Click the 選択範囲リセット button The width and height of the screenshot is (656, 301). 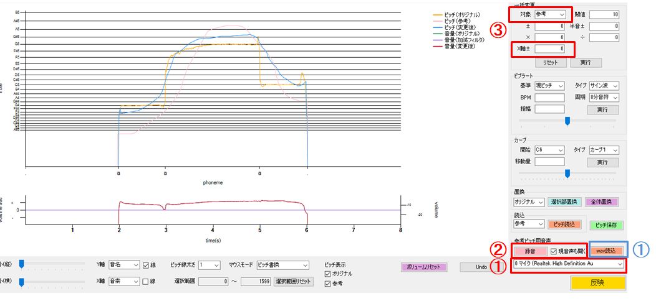(x=293, y=282)
